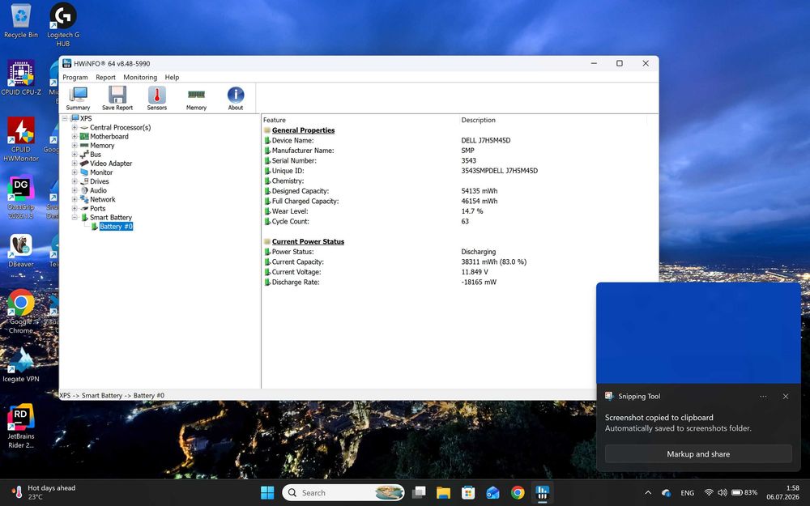Open Microsoft Store from the taskbar
The image size is (810, 506).
[x=468, y=492]
